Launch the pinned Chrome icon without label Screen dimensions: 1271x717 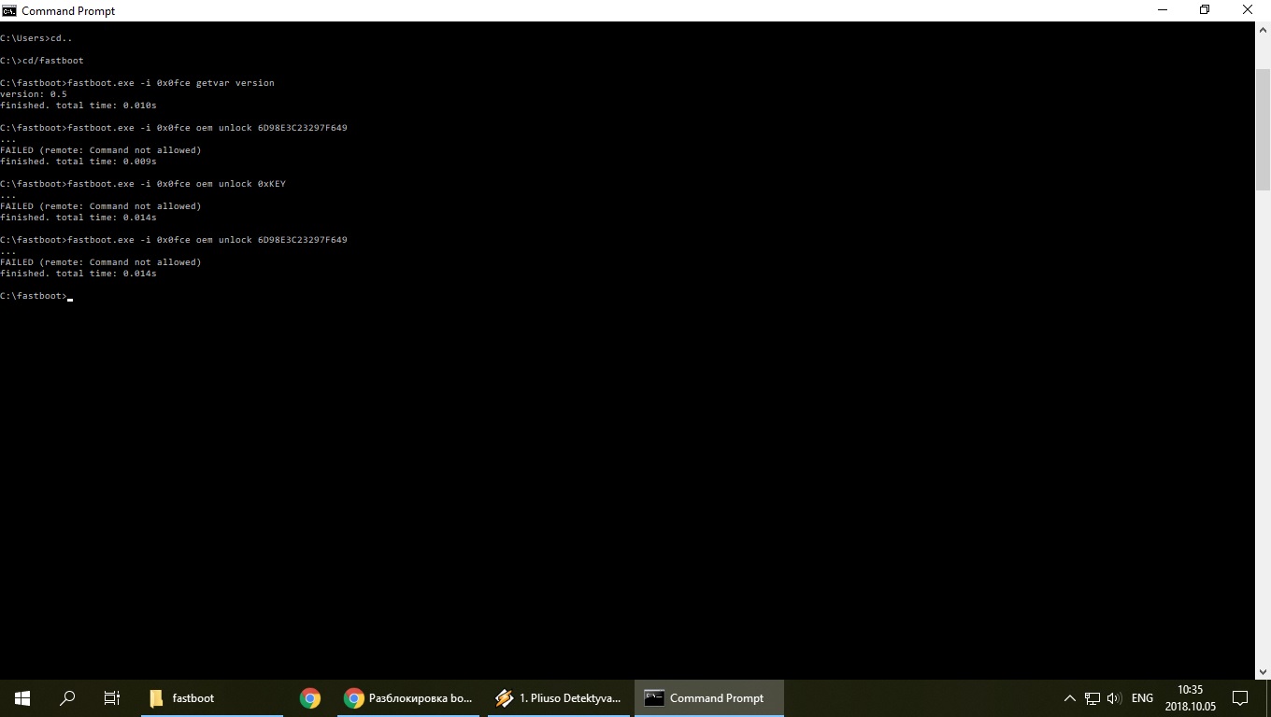pos(310,697)
